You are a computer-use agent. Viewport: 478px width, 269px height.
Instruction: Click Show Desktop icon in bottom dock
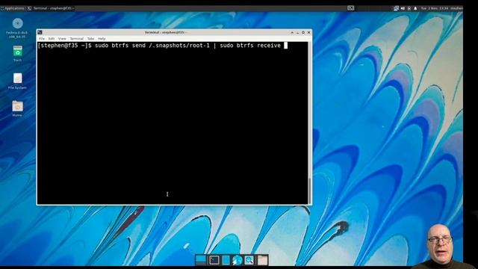[x=201, y=260]
